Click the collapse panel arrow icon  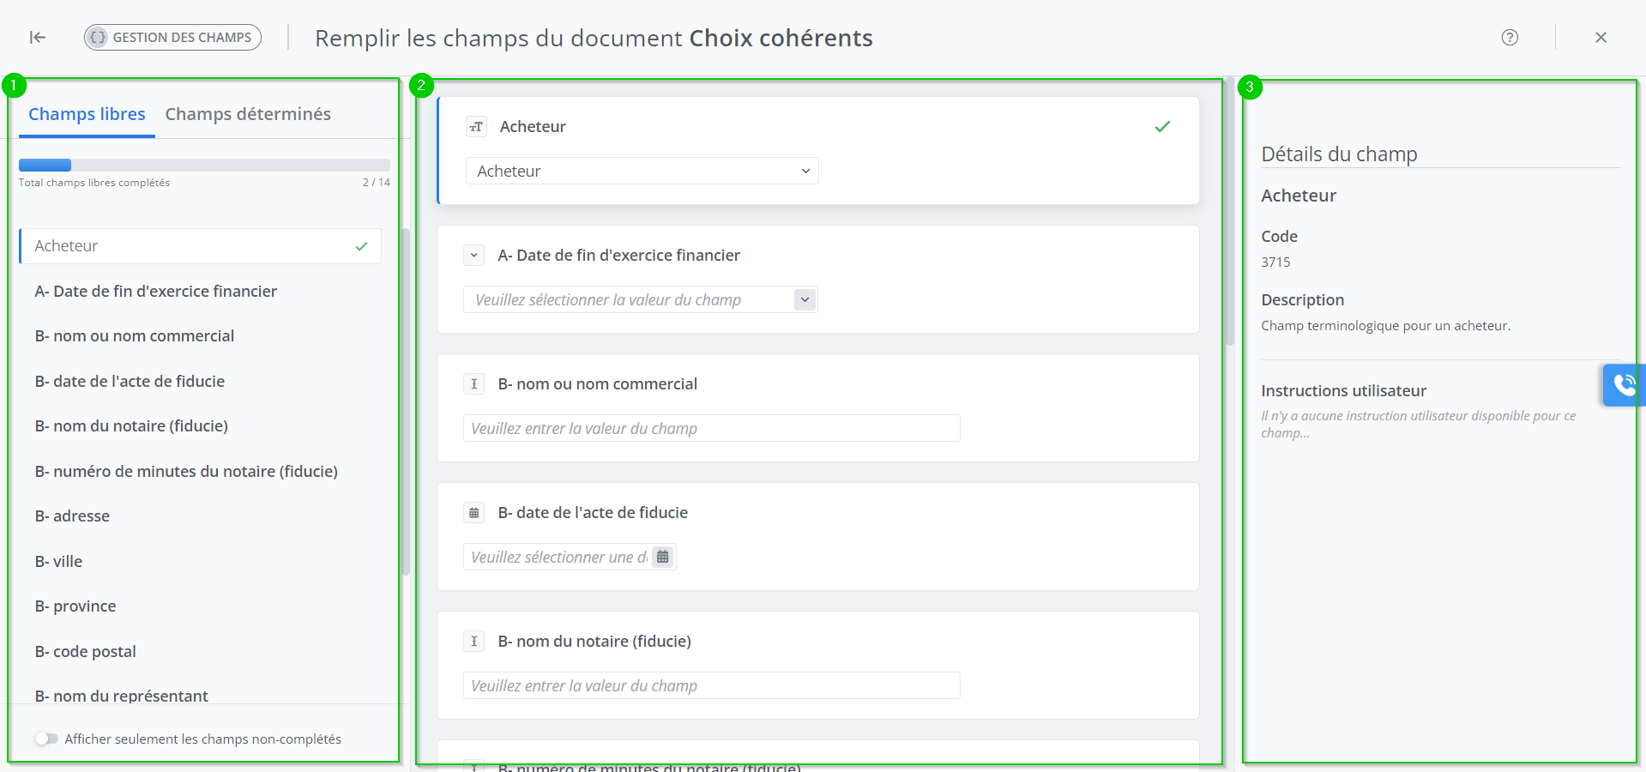[x=38, y=37]
